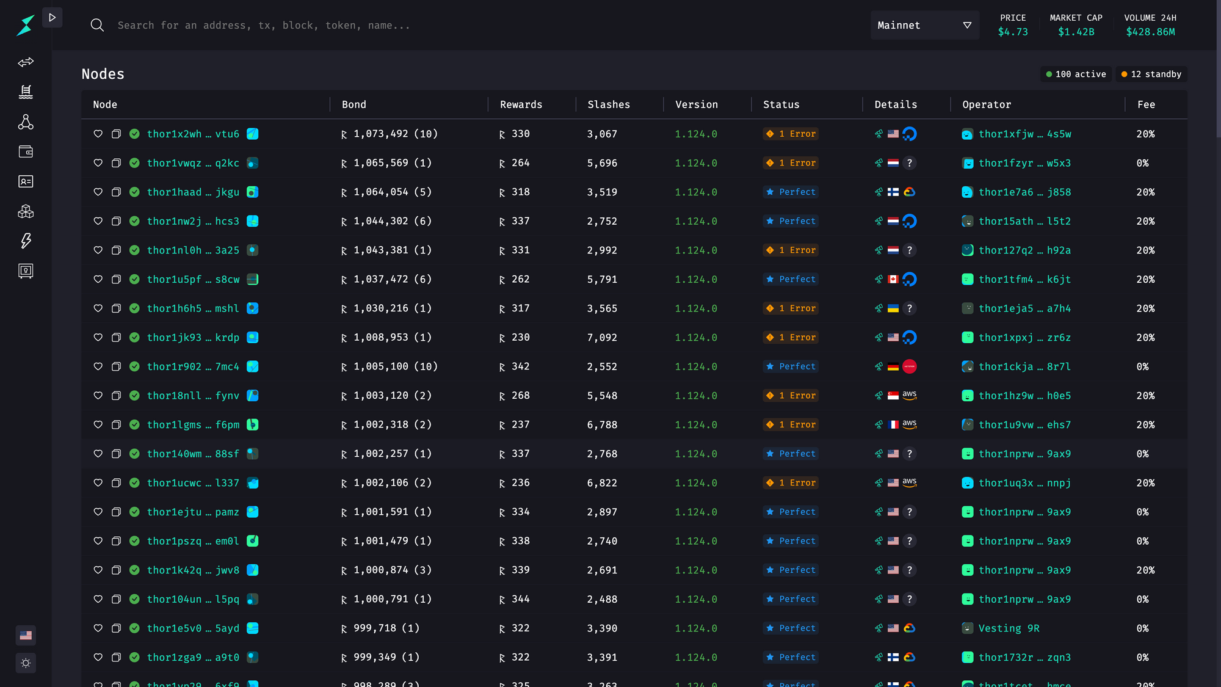This screenshot has width=1221, height=687.
Task: Copy address of node thor1lgms … f6pm
Action: [116, 424]
